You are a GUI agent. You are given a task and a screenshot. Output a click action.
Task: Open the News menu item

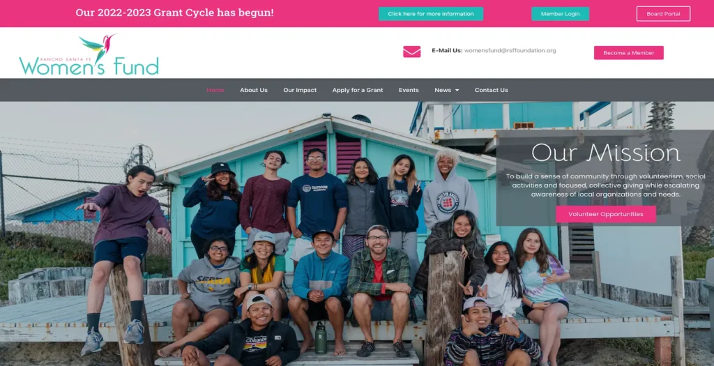(x=443, y=90)
